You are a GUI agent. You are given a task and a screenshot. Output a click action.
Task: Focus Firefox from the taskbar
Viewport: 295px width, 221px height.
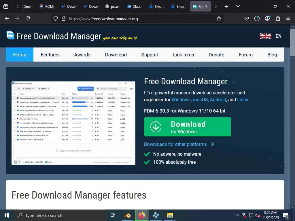coord(142,215)
